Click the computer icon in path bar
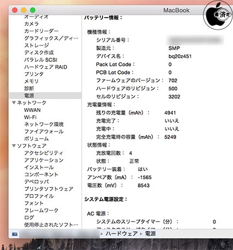This screenshot has height=250, width=233. tap(15, 234)
